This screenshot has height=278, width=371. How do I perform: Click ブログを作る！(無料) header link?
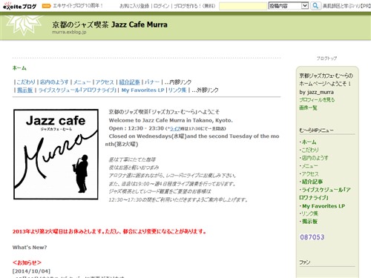click(x=194, y=6)
